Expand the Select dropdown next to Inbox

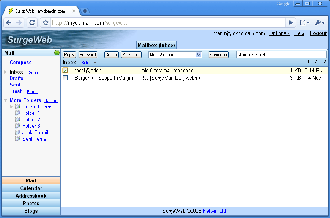point(89,63)
